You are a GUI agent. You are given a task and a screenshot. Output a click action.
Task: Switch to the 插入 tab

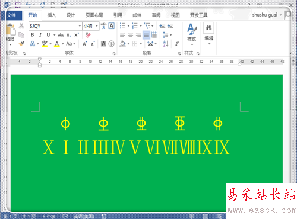[x=52, y=15]
